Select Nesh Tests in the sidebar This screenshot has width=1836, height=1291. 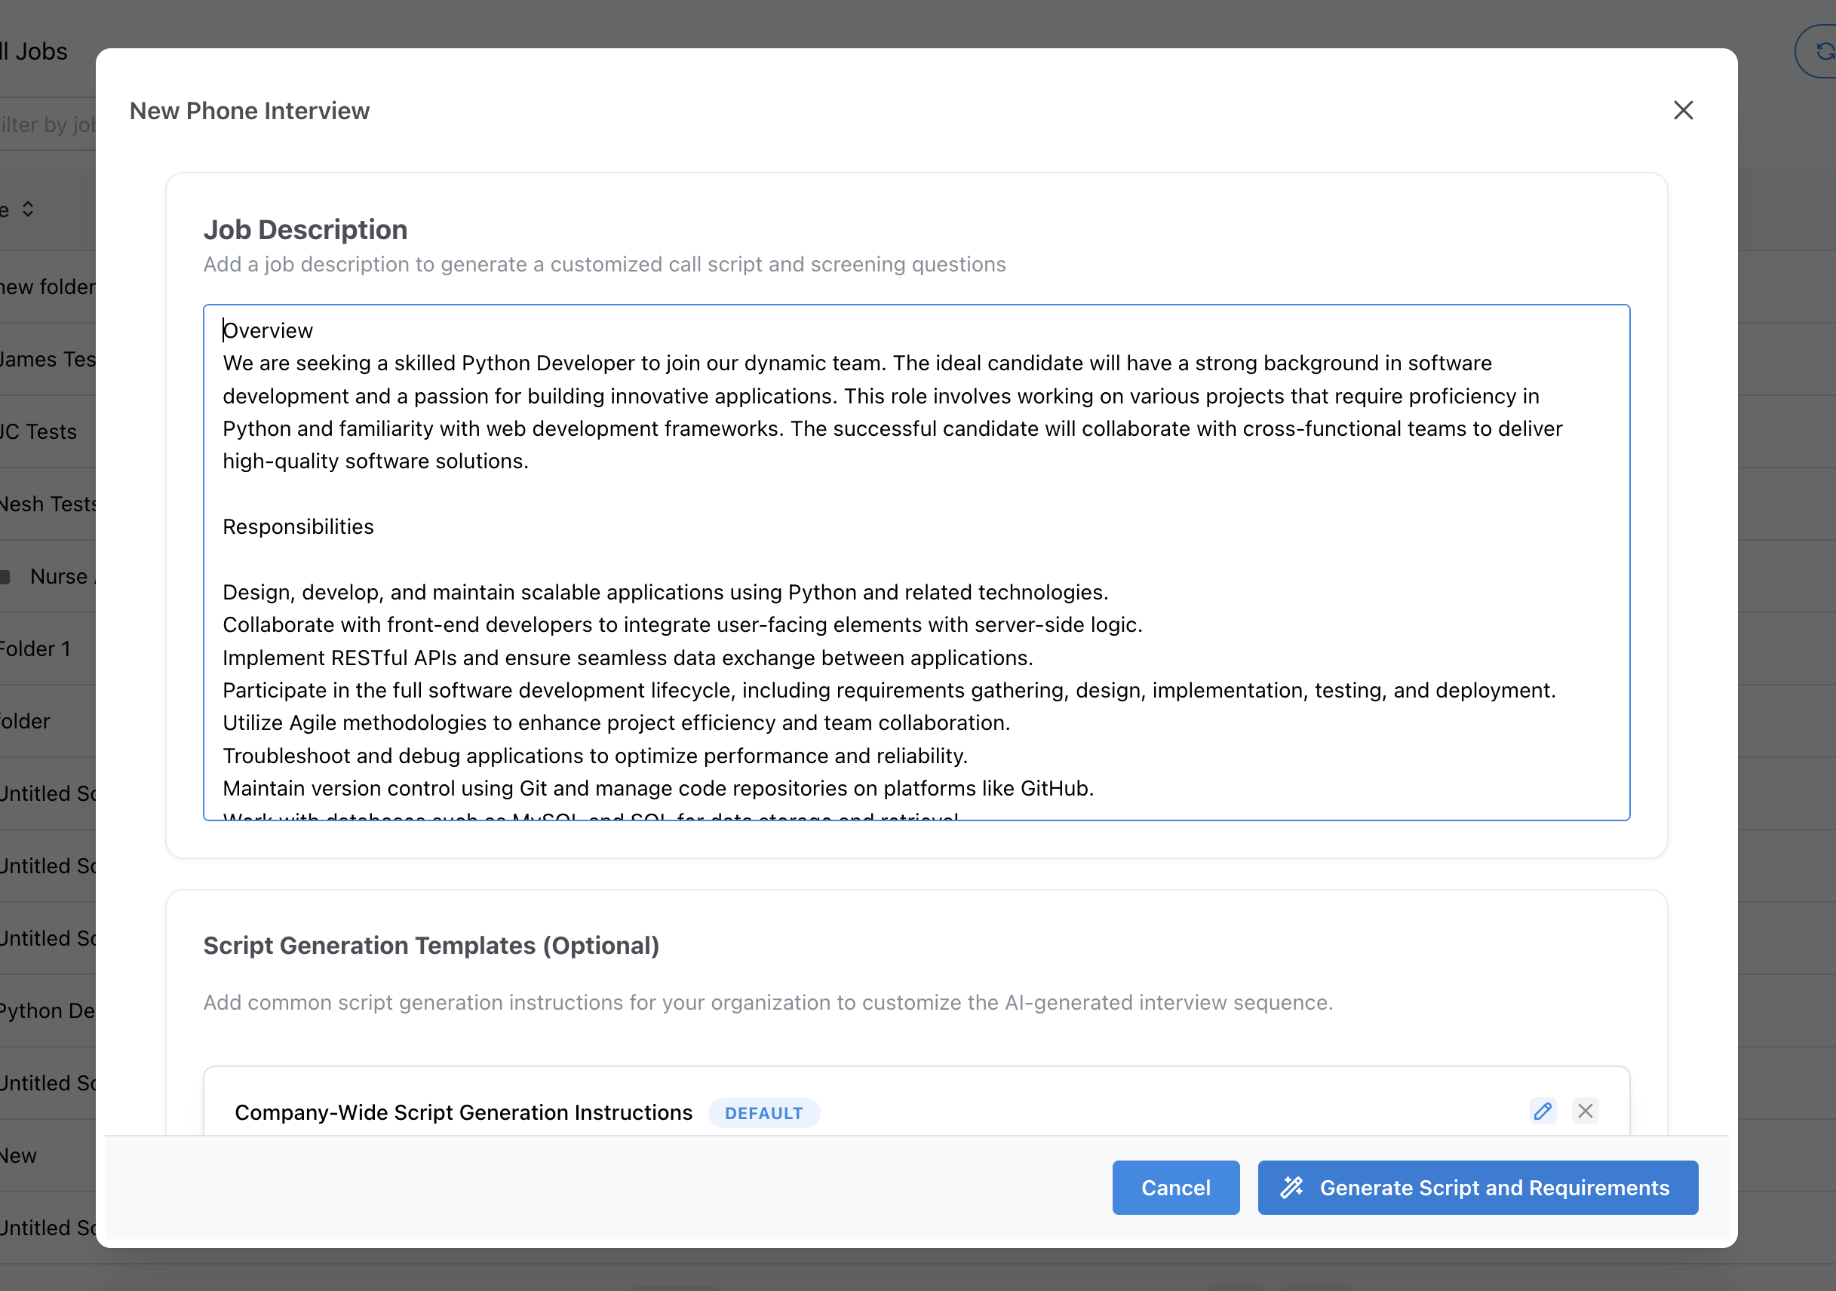point(46,504)
